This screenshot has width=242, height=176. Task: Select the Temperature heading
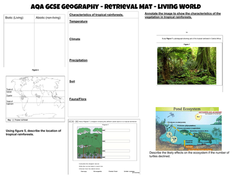pyautogui.click(x=78, y=21)
